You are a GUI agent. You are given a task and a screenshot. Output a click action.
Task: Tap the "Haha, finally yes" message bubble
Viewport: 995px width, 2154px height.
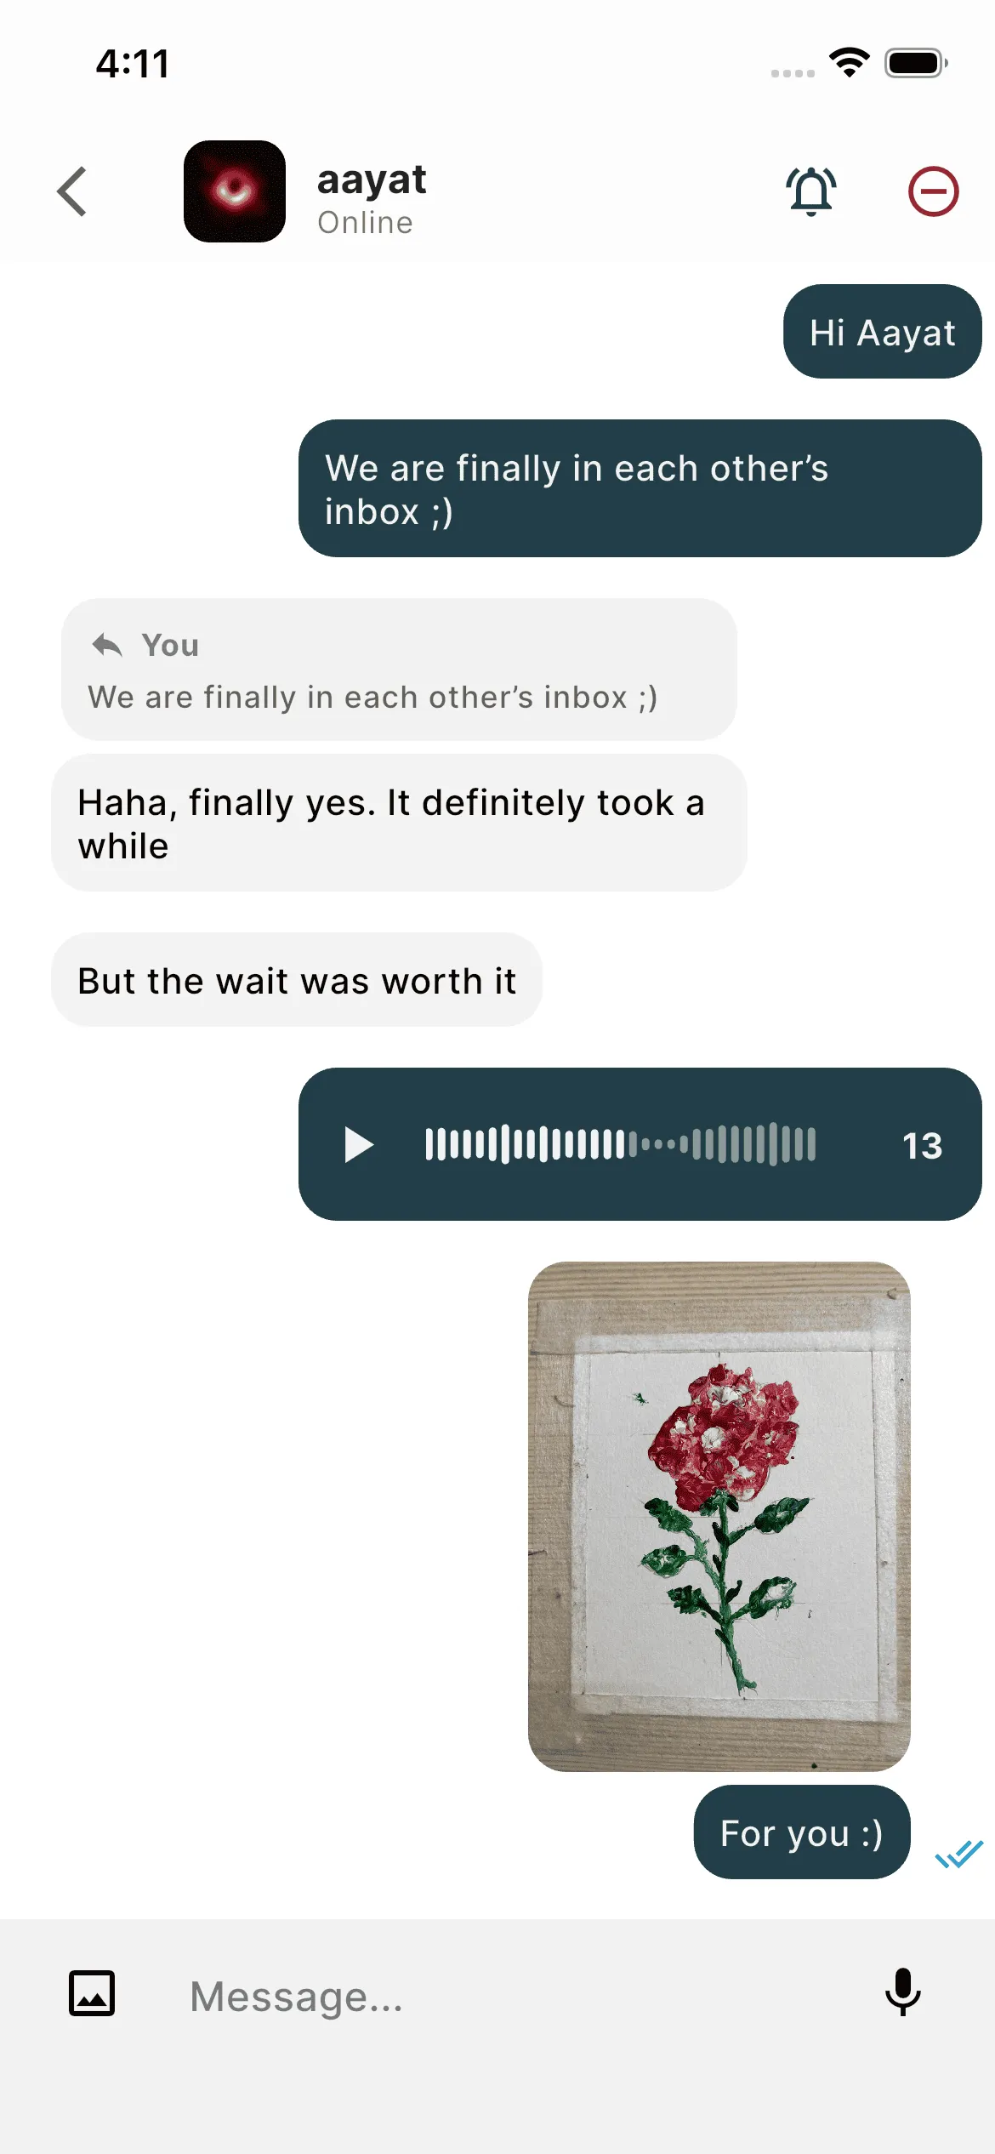pyautogui.click(x=399, y=823)
